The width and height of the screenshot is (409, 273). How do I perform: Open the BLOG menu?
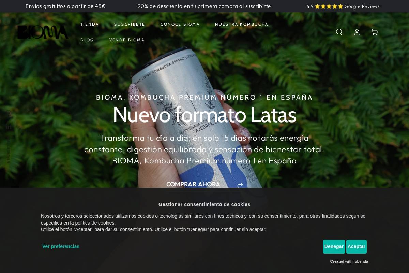[x=87, y=40]
